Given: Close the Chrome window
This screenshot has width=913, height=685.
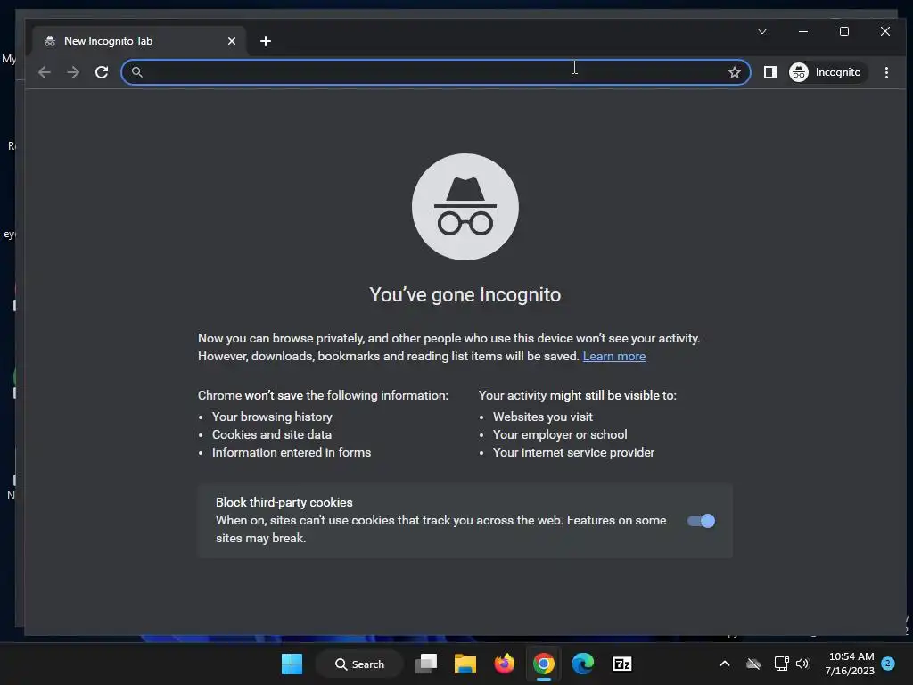Looking at the screenshot, I should pos(885,31).
